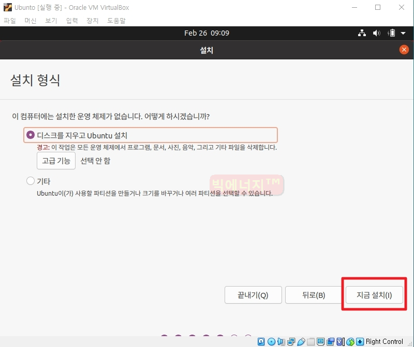This screenshot has height=347, width=414.
Task: Open Ubuntu volume indicator in top bar
Action: click(377, 33)
